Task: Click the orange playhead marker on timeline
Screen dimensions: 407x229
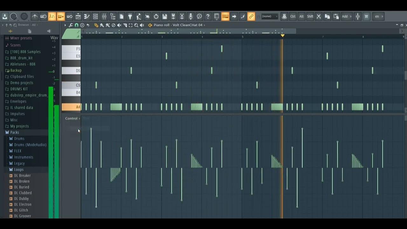Action: (282, 36)
